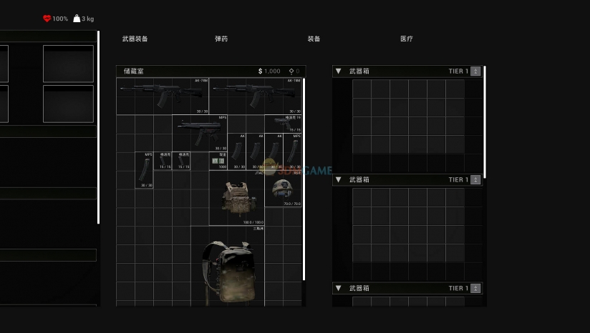590x333 pixels.
Task: Select the camouflage backpack item
Action: coord(227,266)
